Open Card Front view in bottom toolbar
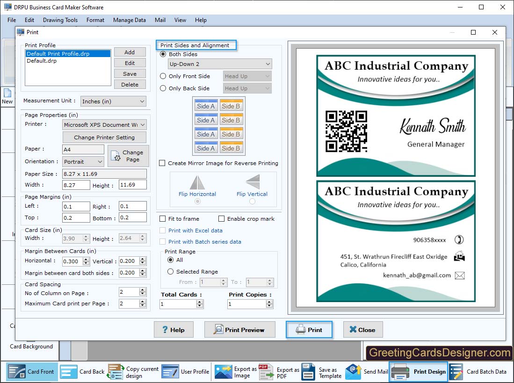Screen dimensions: 514x383 (x=32, y=371)
